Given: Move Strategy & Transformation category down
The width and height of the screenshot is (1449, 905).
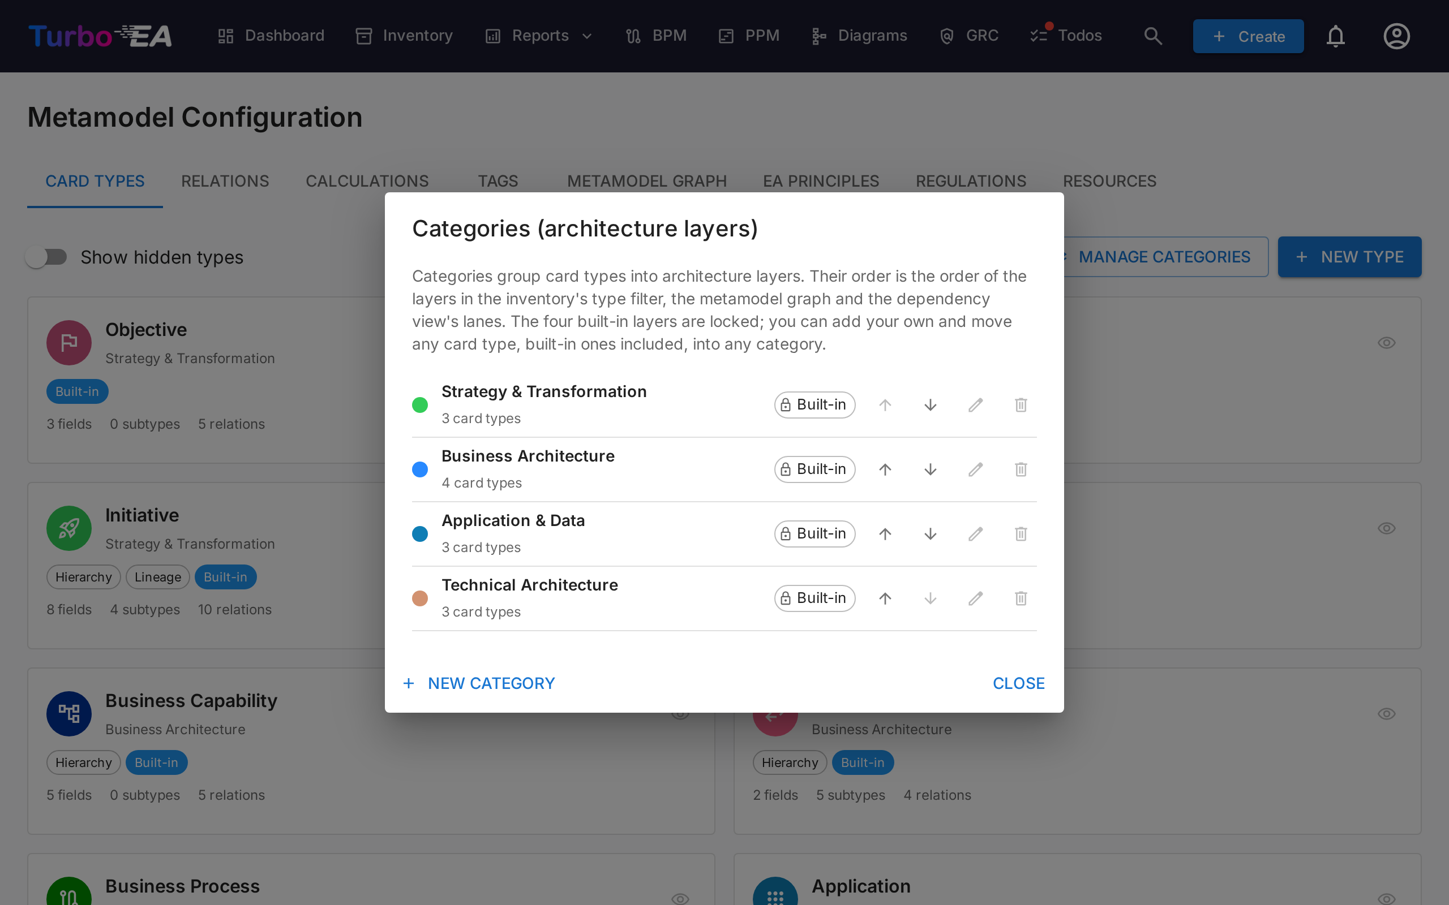Looking at the screenshot, I should [x=930, y=405].
